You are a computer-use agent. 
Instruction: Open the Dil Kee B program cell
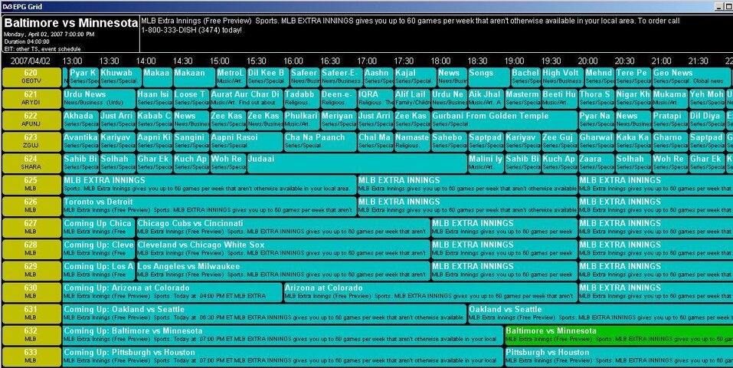coord(268,77)
